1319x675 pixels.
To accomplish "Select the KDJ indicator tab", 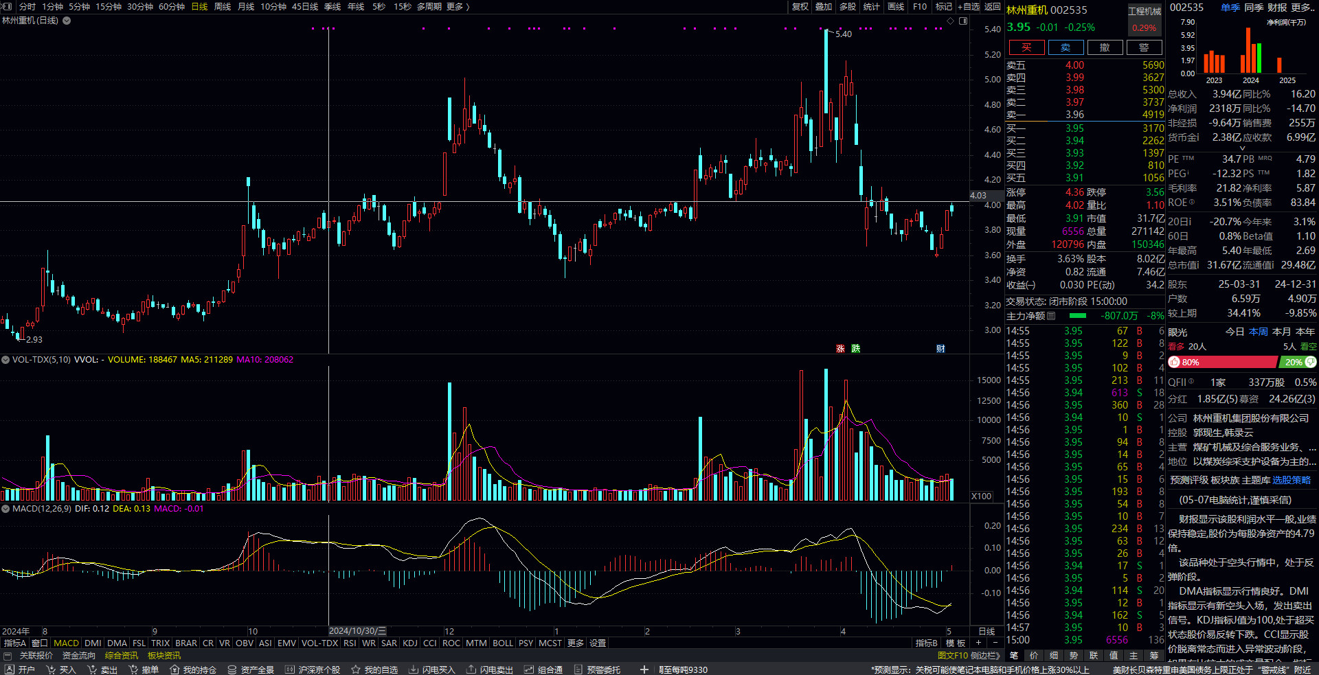I will (x=410, y=643).
